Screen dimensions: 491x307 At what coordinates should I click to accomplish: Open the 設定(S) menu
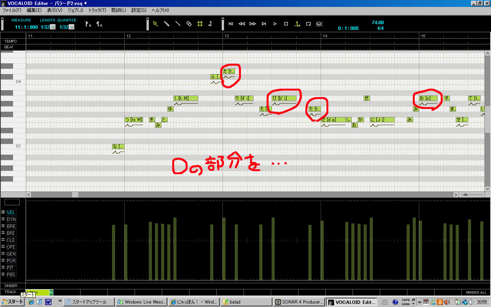point(139,10)
